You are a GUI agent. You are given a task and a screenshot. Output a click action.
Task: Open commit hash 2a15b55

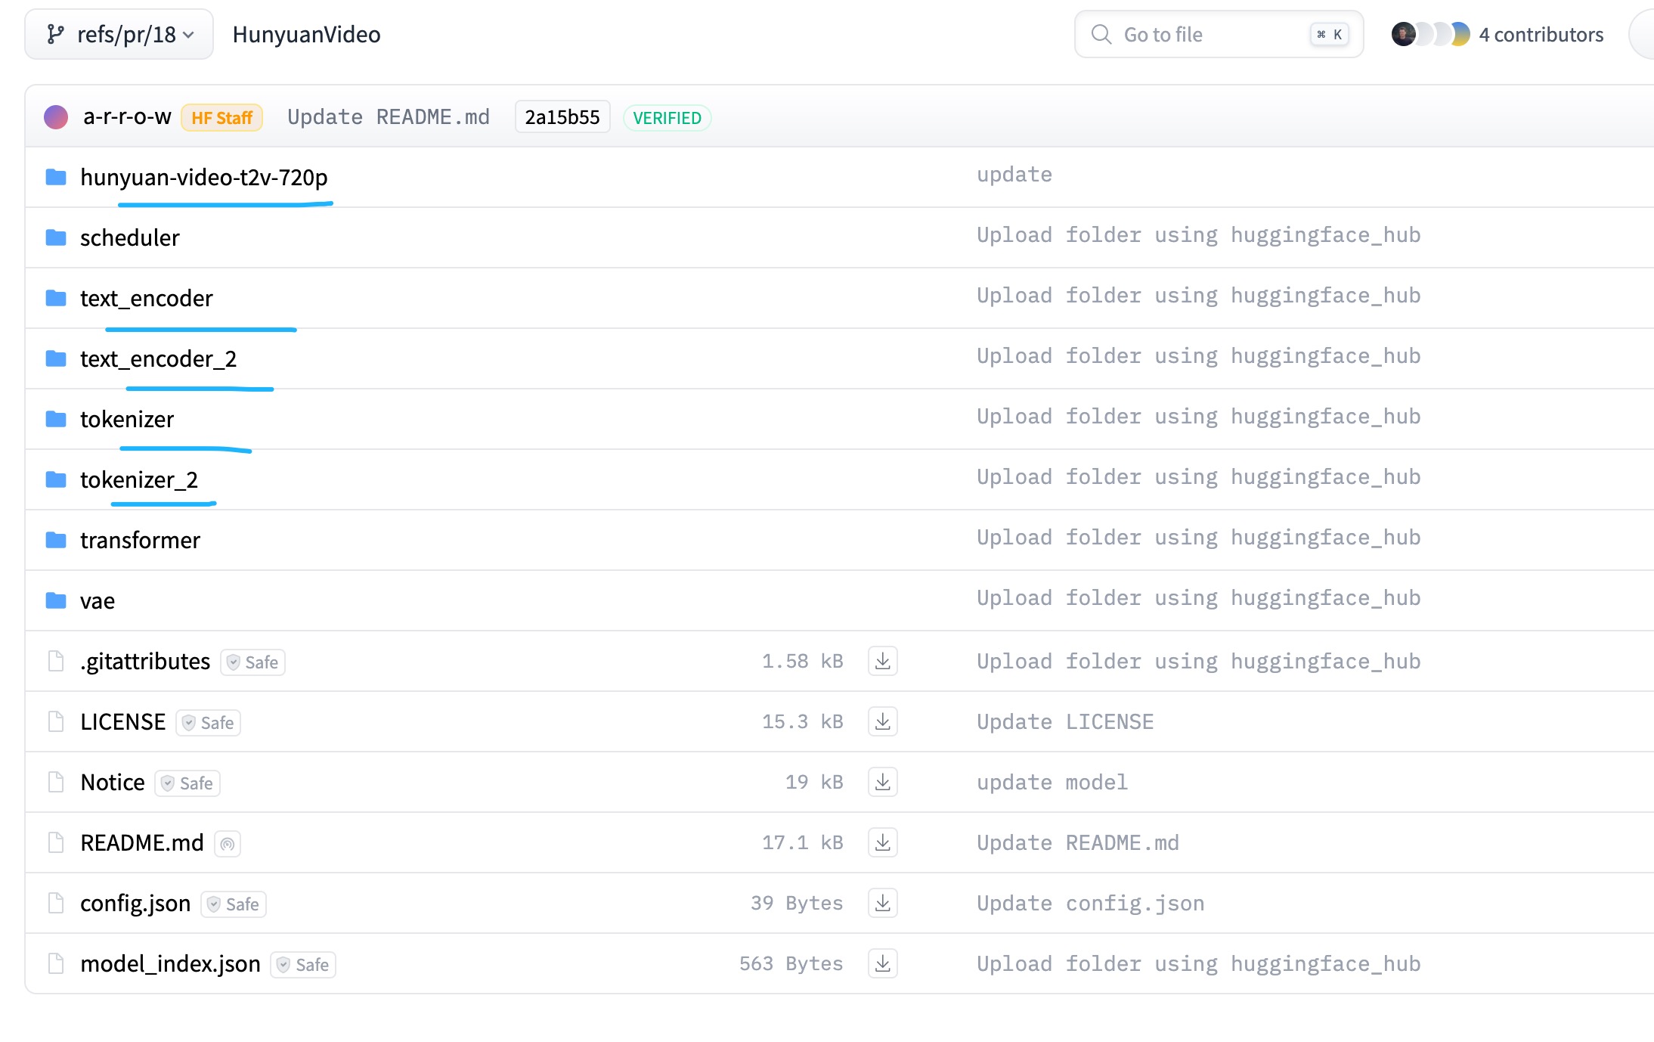562,117
